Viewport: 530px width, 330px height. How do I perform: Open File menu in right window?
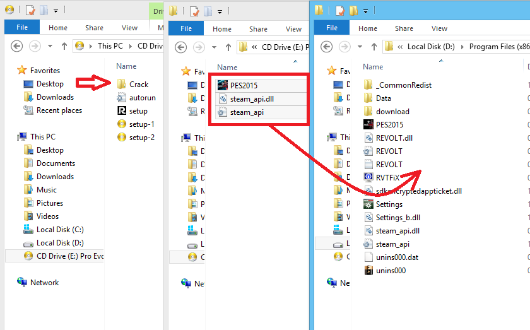point(332,28)
